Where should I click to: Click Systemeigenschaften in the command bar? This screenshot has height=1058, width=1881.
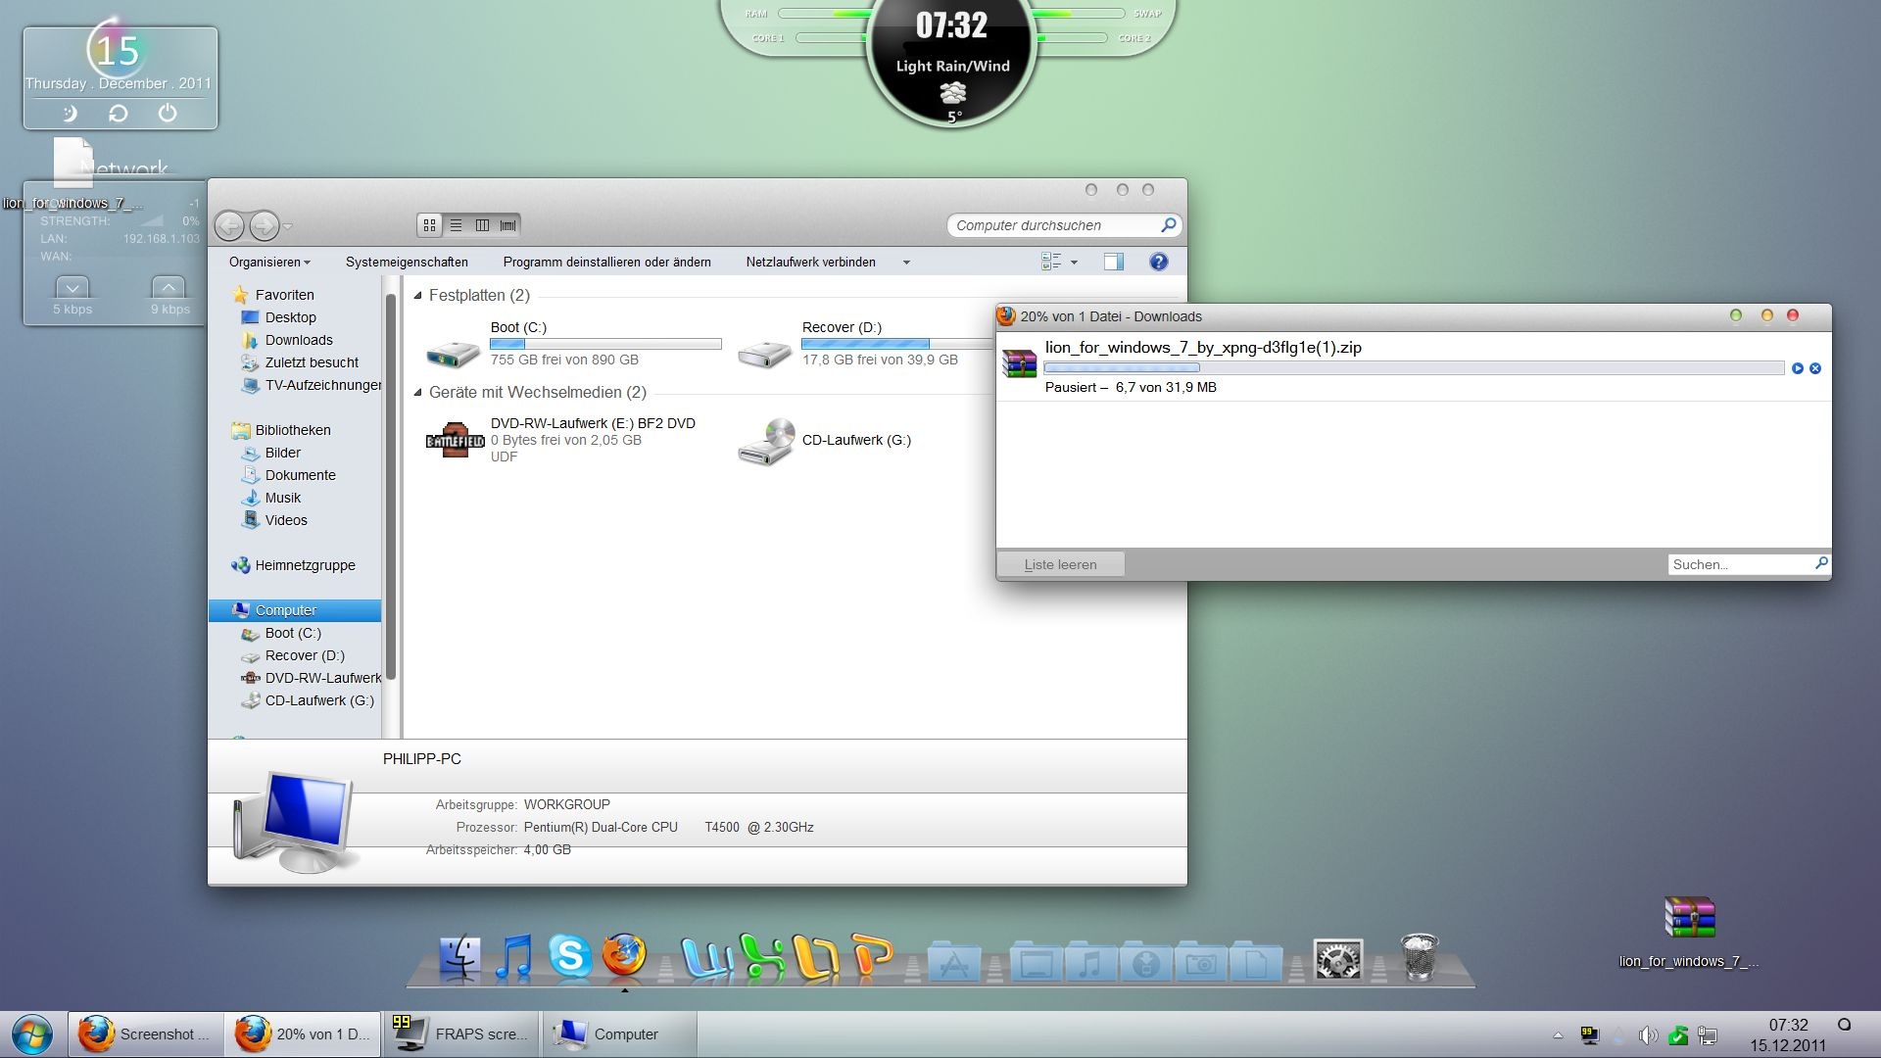[407, 262]
